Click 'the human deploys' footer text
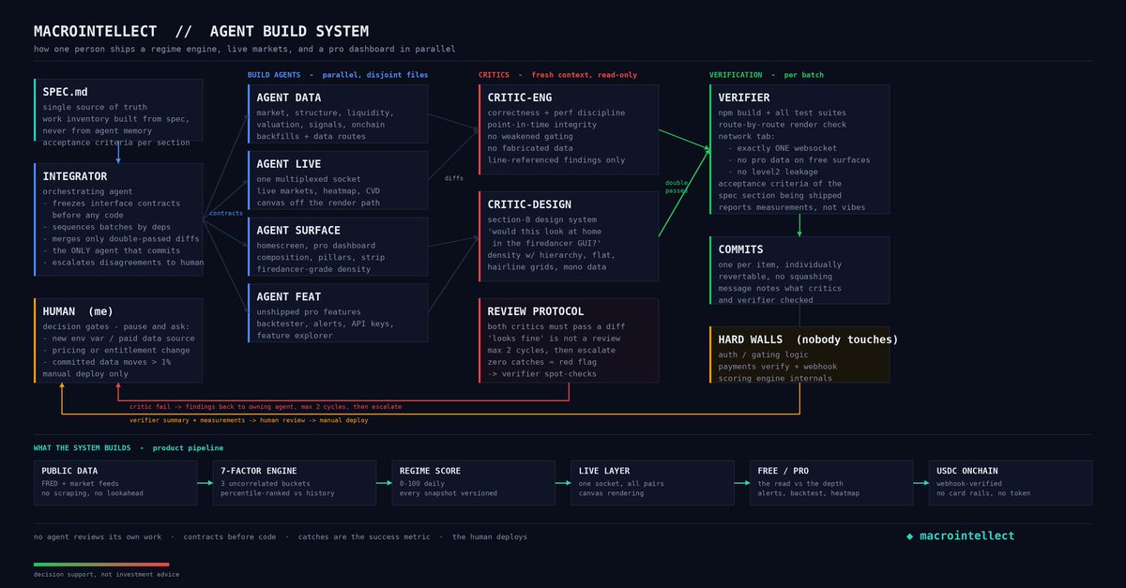The image size is (1126, 588). point(490,537)
